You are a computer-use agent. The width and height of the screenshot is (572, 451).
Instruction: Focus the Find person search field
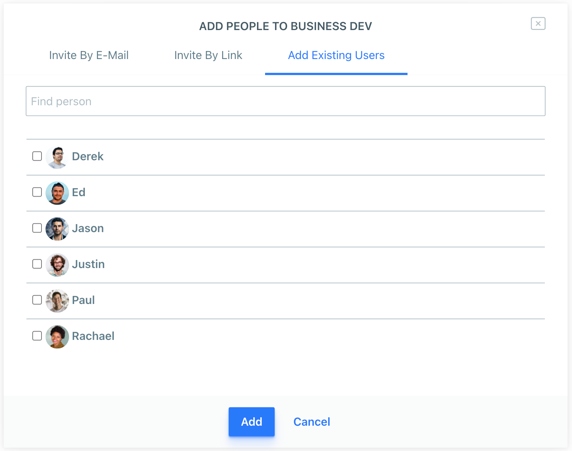coord(285,101)
